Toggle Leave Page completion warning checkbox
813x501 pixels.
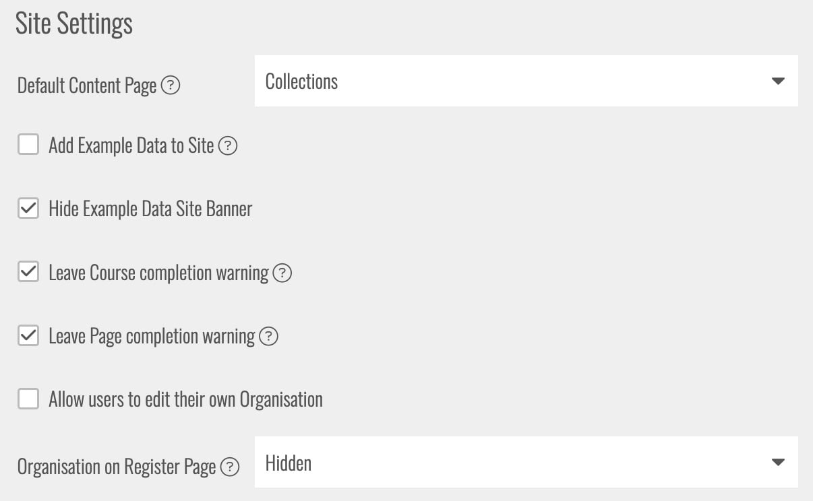point(28,335)
